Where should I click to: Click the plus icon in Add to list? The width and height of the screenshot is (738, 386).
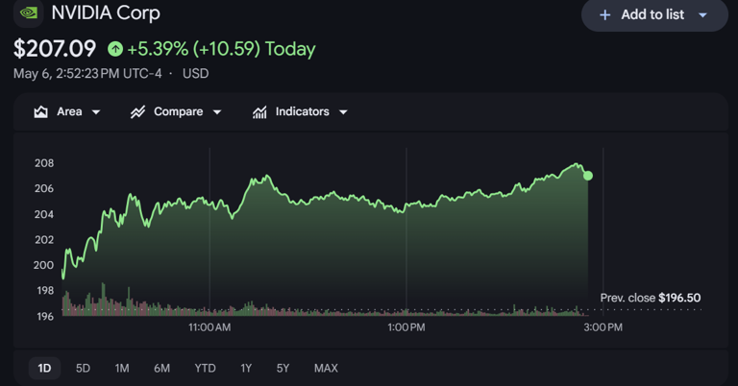click(x=604, y=15)
